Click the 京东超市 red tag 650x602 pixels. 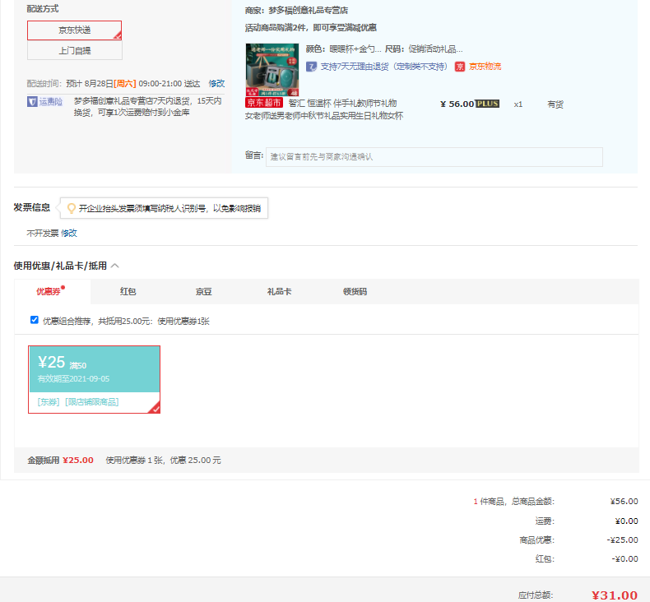[264, 103]
